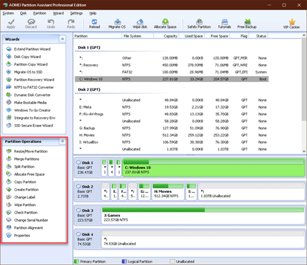Image resolution: width=307 pixels, height=265 pixels.
Task: Click the Split Partition icon
Action: [x=9, y=167]
